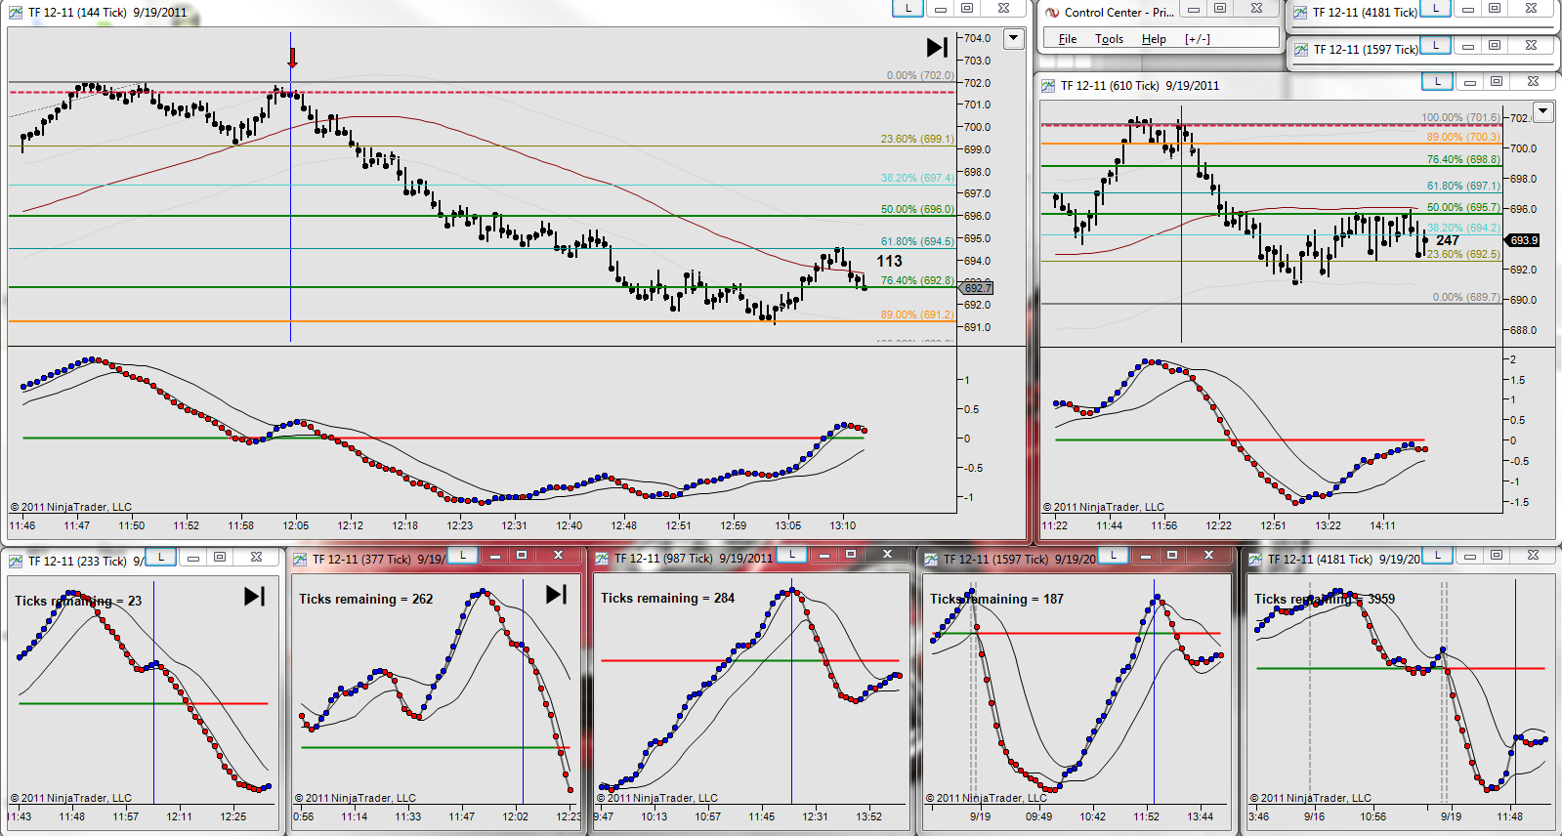Click the chart icon of the bottom 1597 Tick window
Screen dimensions: 1562x836
point(931,560)
